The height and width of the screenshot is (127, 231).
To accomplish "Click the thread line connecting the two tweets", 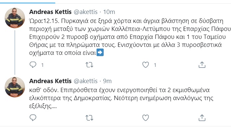I will pos(15,53).
